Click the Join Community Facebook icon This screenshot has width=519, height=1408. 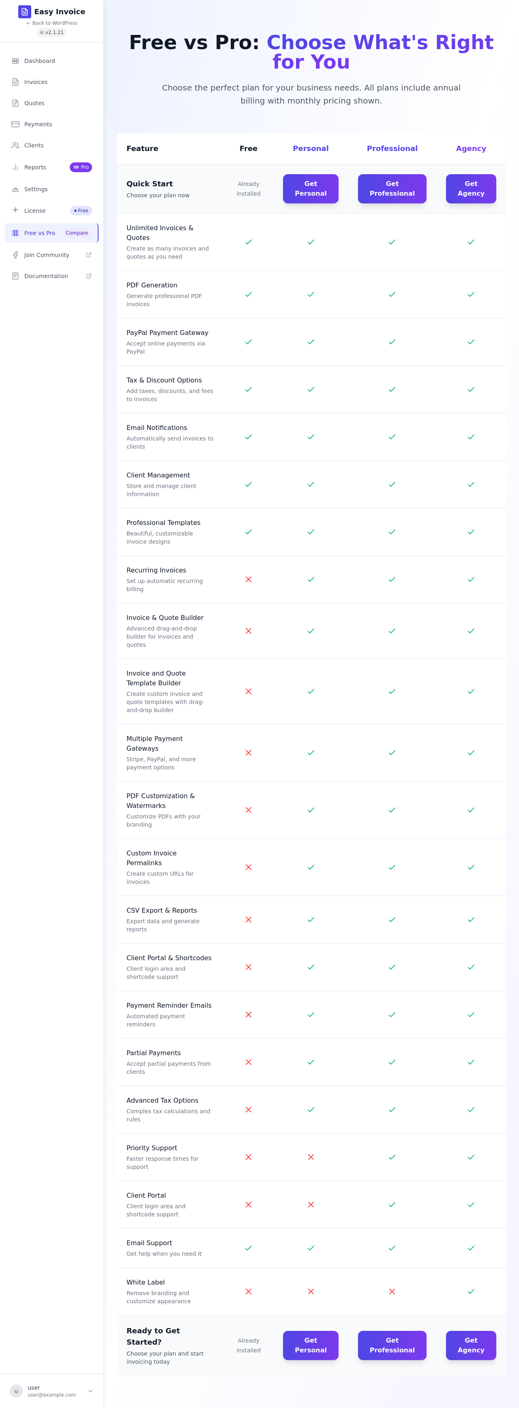15,255
